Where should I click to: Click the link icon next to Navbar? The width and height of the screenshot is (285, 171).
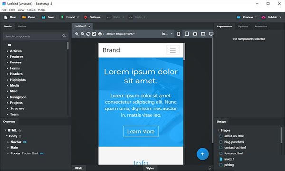[25, 142]
